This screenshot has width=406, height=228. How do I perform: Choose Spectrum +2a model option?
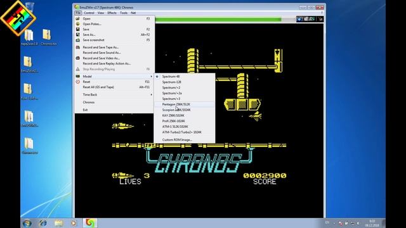pyautogui.click(x=185, y=93)
